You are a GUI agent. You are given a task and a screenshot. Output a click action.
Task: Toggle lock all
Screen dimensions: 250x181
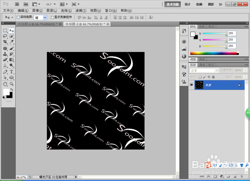pos(213,77)
